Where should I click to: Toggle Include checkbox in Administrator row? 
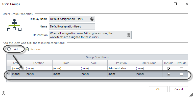pyautogui.click(x=169, y=69)
